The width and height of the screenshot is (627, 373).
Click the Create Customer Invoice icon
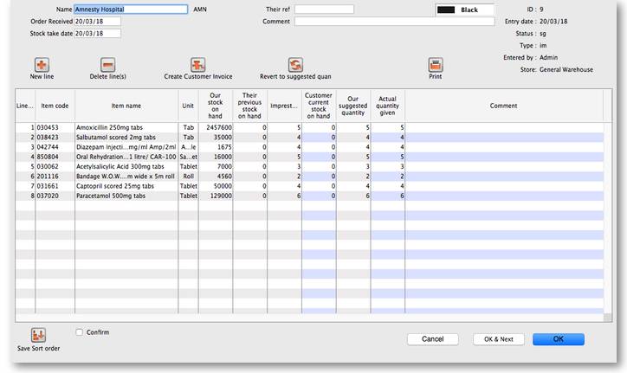[x=198, y=65]
